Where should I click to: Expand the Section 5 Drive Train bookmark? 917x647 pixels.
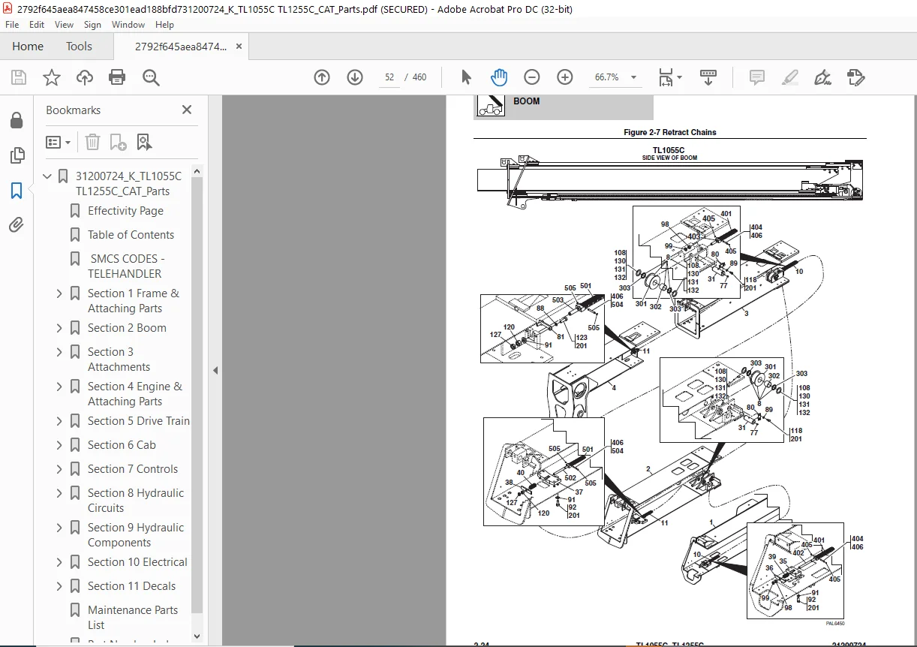[59, 421]
